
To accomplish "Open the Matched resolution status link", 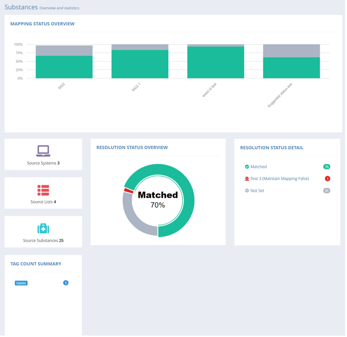I will tap(258, 167).
